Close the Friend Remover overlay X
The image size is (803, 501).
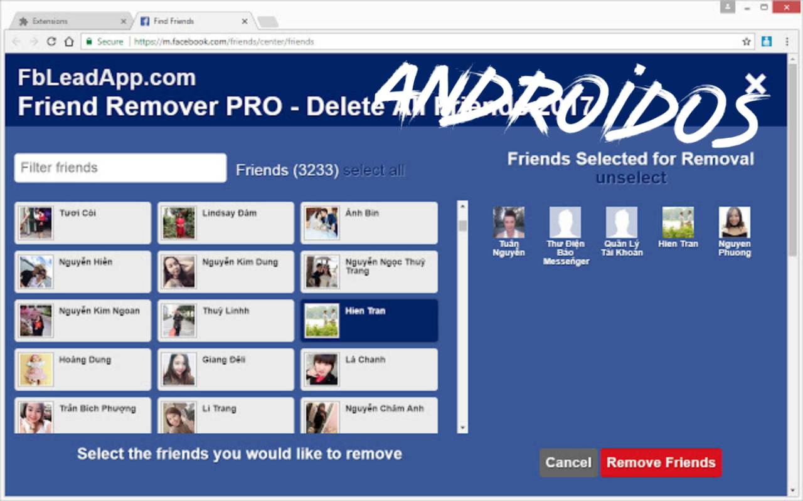tap(757, 83)
